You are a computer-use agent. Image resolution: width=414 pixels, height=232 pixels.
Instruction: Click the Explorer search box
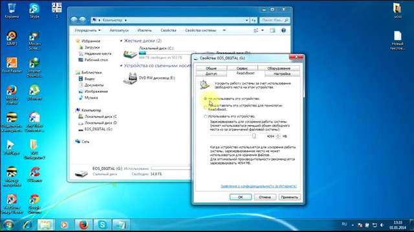274,20
